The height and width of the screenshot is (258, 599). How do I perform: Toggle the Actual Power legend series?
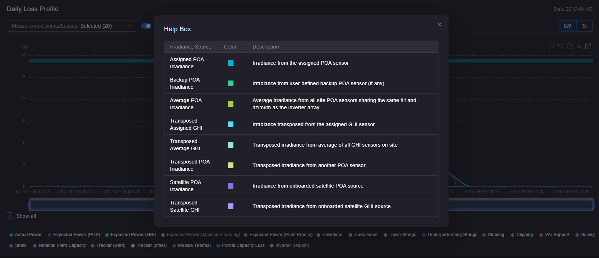click(x=25, y=235)
